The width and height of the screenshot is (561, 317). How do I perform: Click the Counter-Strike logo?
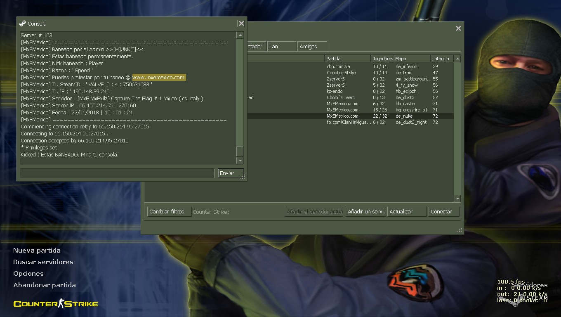[x=56, y=304]
